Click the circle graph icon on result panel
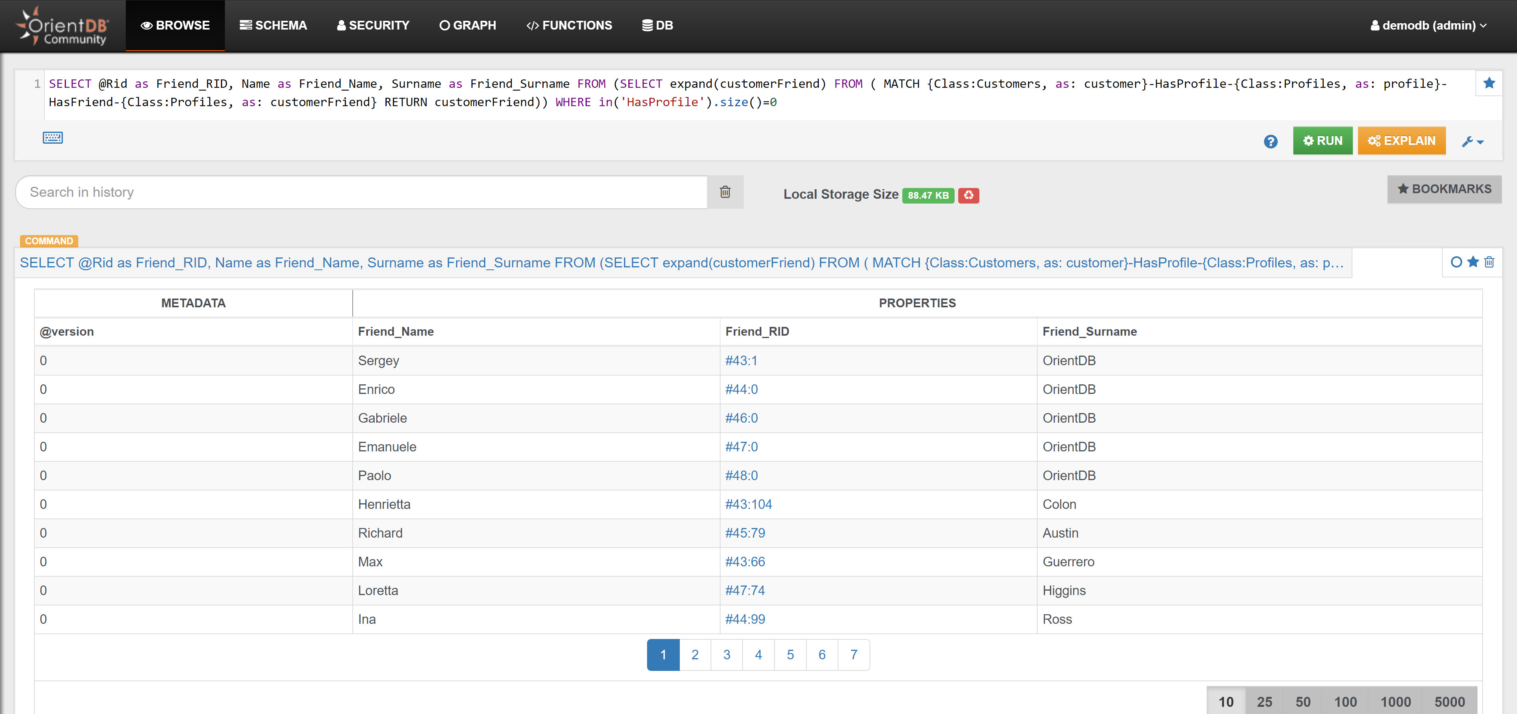The image size is (1517, 714). coord(1456,262)
